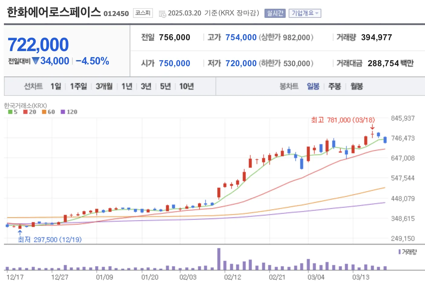This screenshot has height=301, width=425.
Task: Select the 1주일 line chart tab
Action: pyautogui.click(x=78, y=86)
